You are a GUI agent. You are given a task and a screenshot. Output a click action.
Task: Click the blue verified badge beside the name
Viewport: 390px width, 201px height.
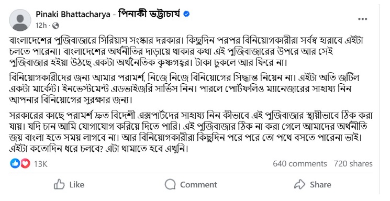[186, 14]
